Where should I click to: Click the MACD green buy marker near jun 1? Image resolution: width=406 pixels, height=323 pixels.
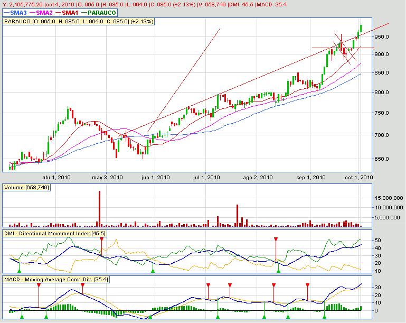150,317
